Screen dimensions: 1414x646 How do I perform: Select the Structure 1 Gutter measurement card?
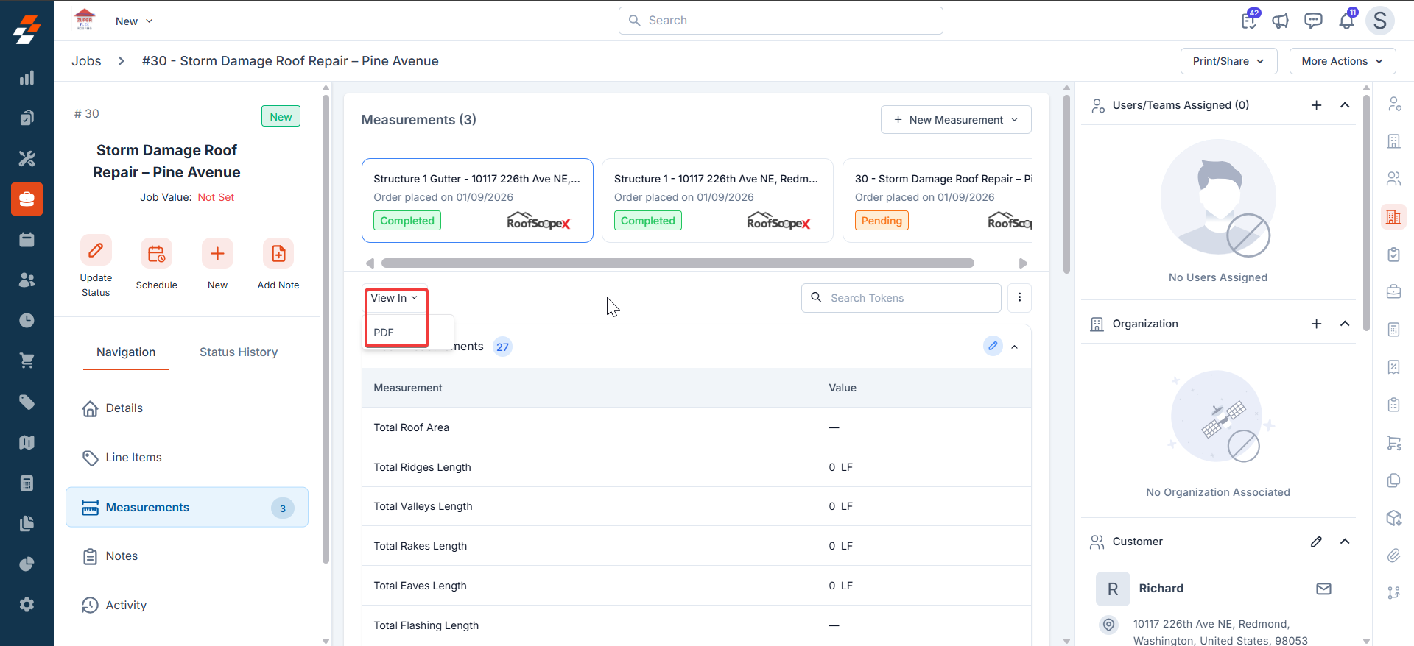(477, 200)
